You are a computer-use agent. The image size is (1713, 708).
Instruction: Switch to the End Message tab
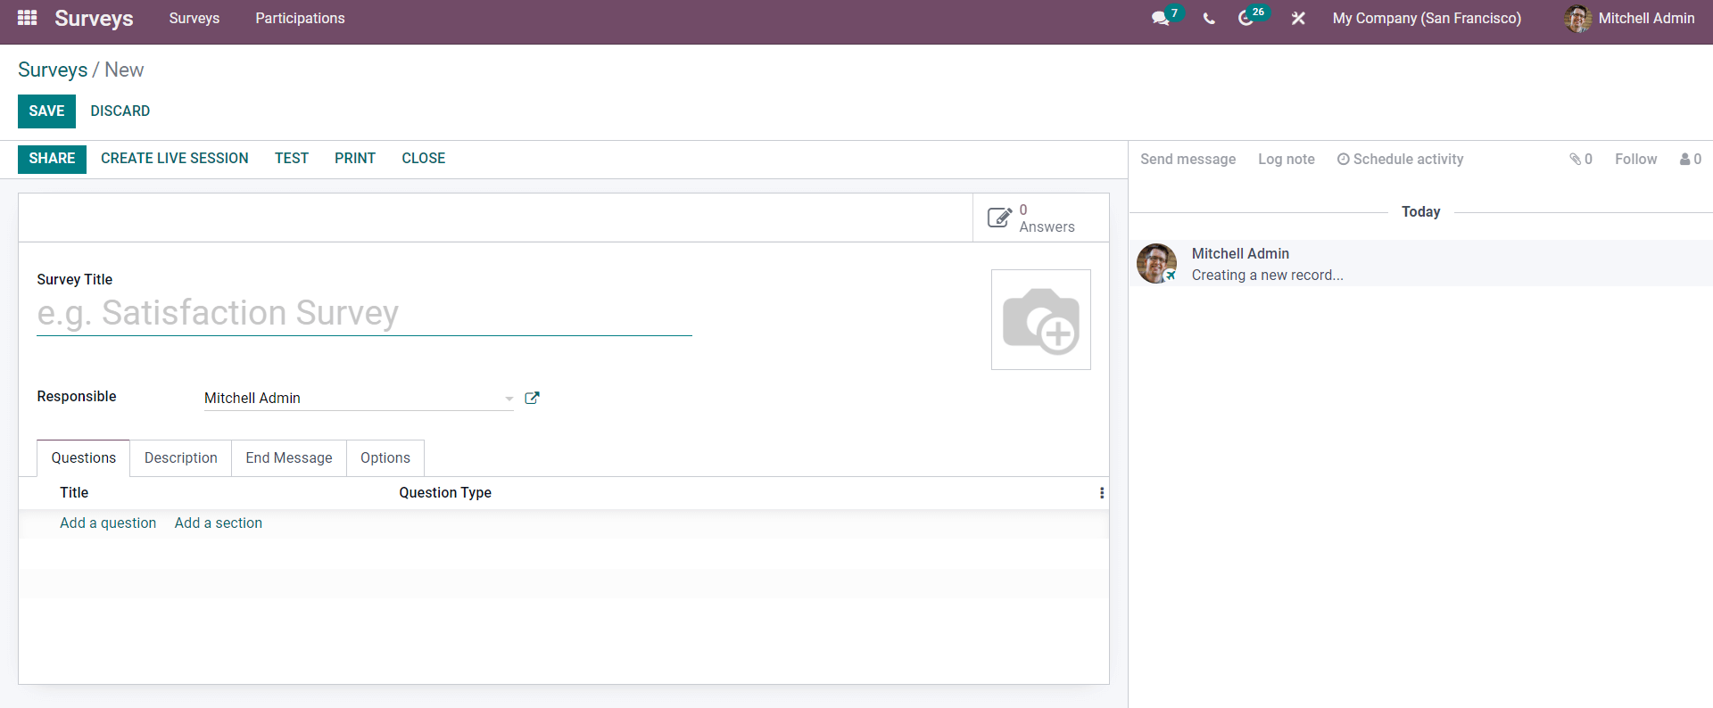[x=289, y=457]
